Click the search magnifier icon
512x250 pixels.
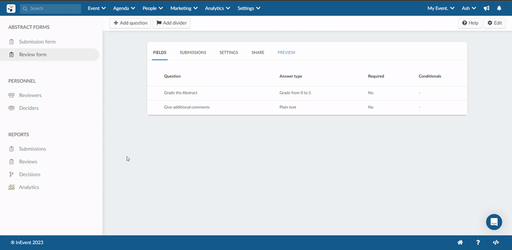click(x=25, y=9)
